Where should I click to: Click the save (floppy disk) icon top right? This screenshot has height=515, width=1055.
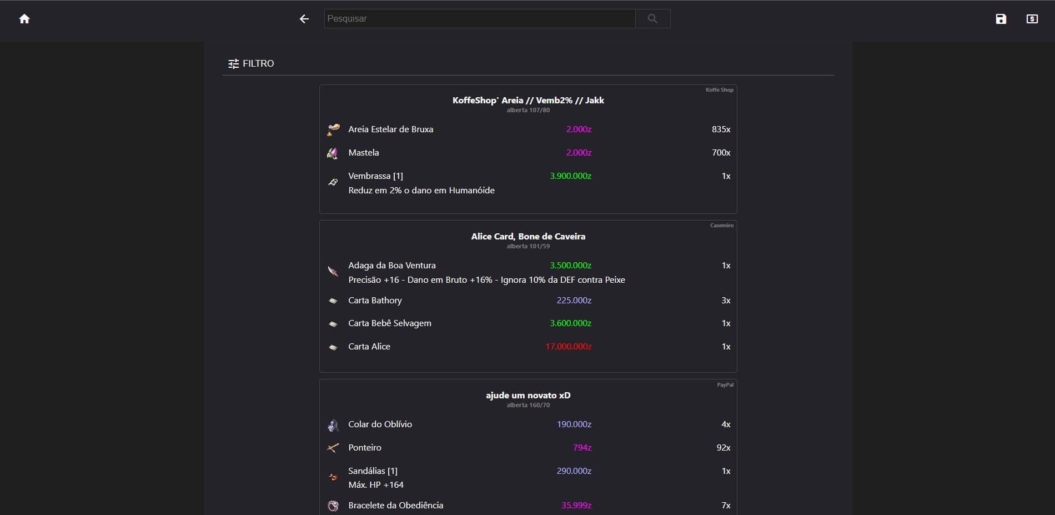coord(1001,19)
